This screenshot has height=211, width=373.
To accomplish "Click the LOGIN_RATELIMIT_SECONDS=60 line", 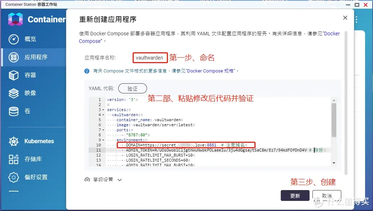I will coord(157,160).
